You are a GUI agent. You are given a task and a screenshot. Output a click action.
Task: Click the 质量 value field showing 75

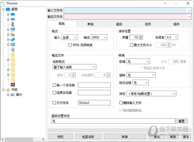(134, 37)
